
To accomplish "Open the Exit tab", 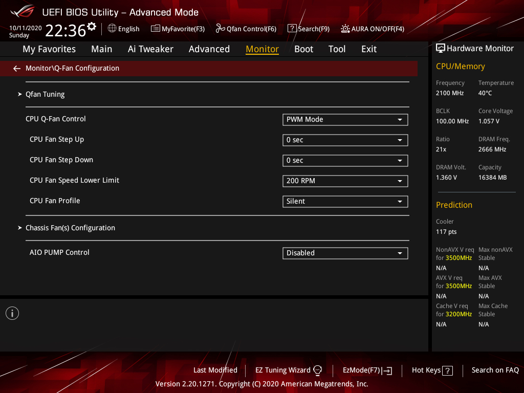I will 369,49.
